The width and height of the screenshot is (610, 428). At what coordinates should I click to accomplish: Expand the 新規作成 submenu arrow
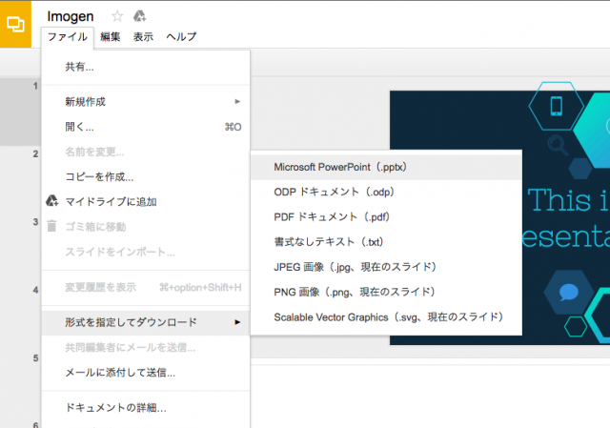click(237, 102)
